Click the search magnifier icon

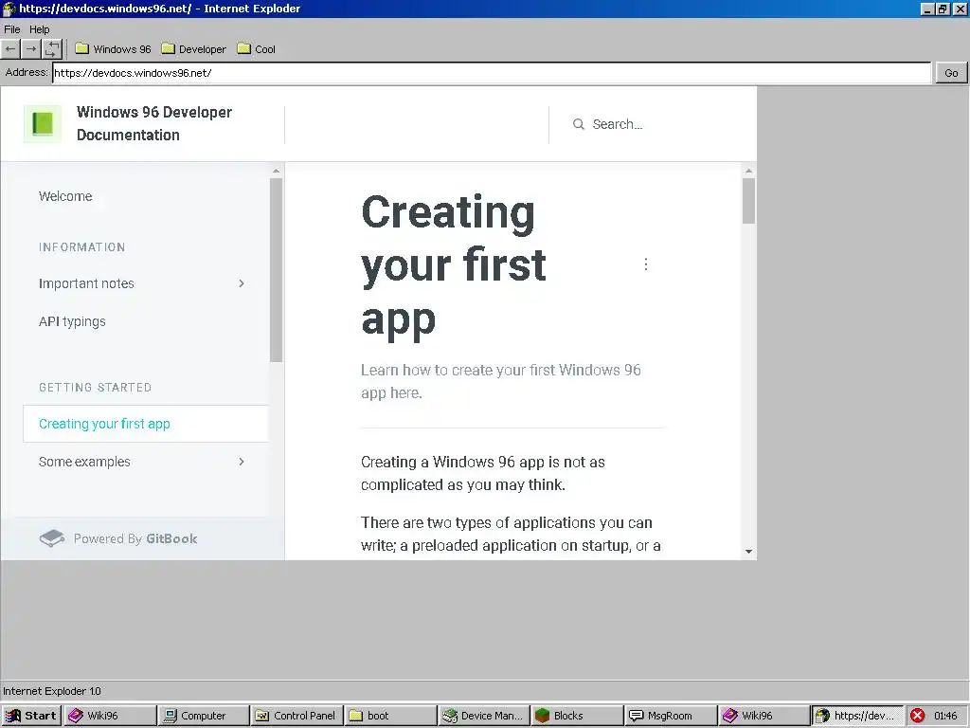(579, 124)
